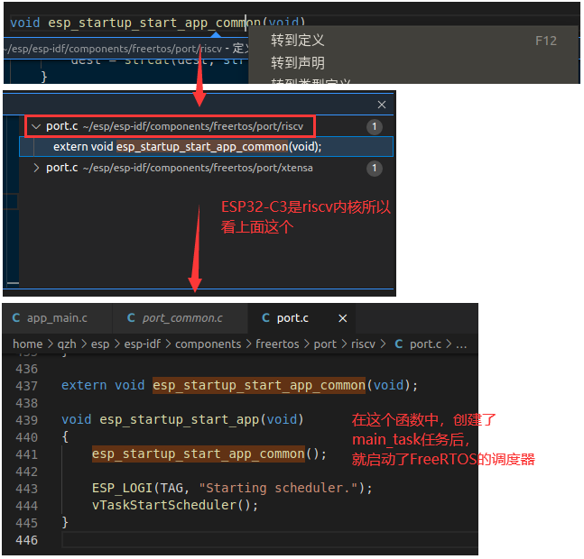The height and width of the screenshot is (559, 584).
Task: Click 'ESP_LOGI' on line 443
Action: click(122, 488)
